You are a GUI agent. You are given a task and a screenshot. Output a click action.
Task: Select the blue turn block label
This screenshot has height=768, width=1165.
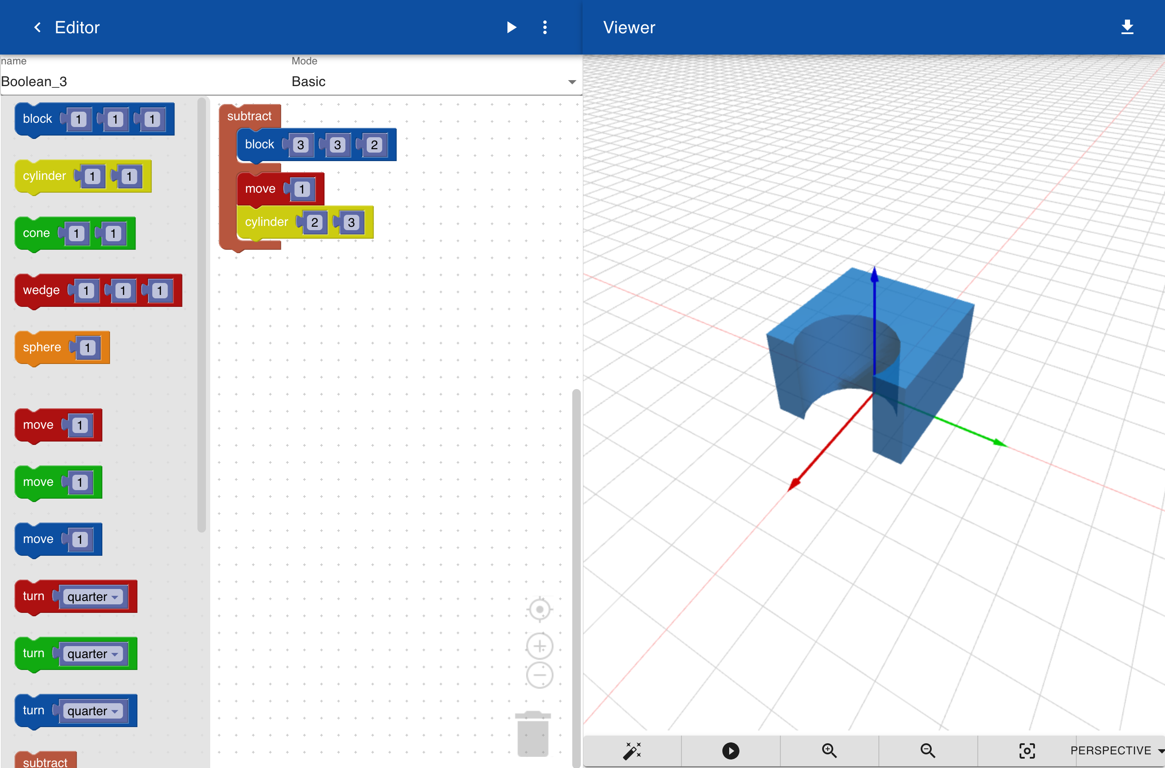pyautogui.click(x=33, y=710)
